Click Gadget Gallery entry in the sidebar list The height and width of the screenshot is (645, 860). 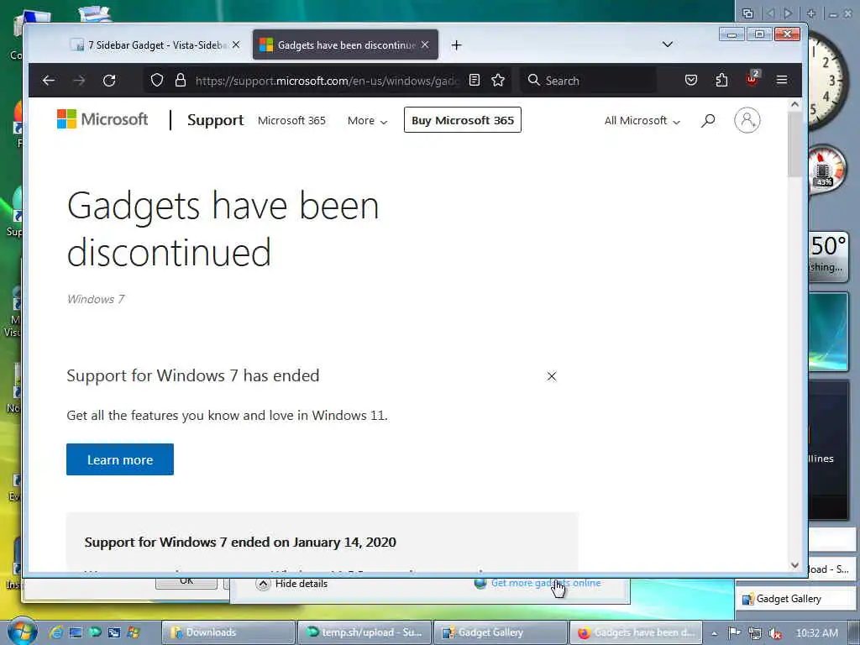(x=795, y=599)
